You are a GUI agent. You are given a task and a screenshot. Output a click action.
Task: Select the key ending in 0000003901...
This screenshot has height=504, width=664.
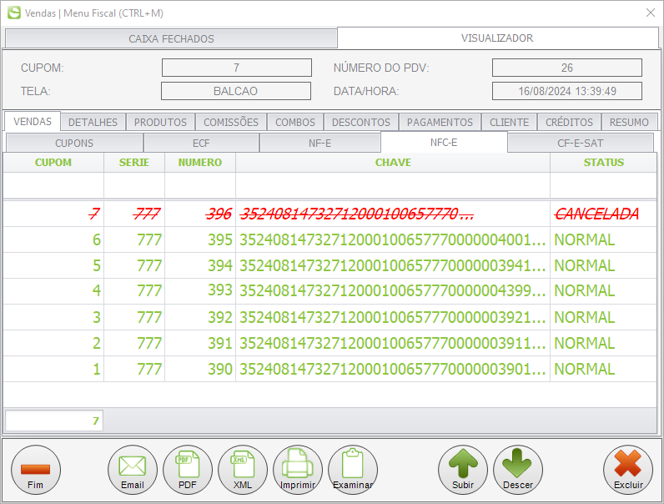[x=393, y=369]
